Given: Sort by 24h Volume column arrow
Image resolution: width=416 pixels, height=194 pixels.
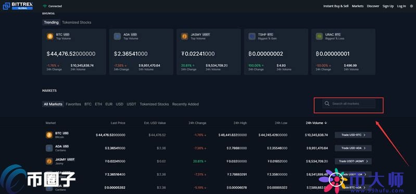Looking at the screenshot, I should (x=325, y=123).
